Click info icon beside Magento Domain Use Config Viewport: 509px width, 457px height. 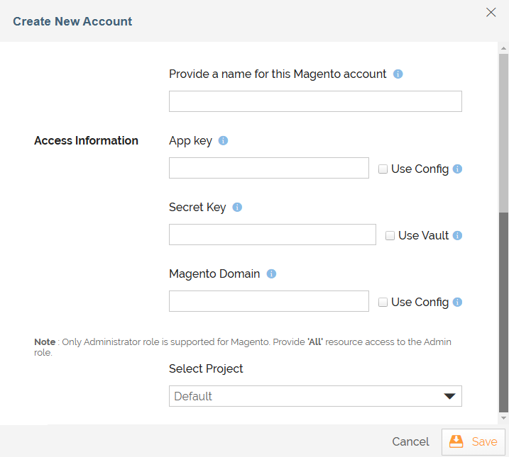[x=457, y=302]
